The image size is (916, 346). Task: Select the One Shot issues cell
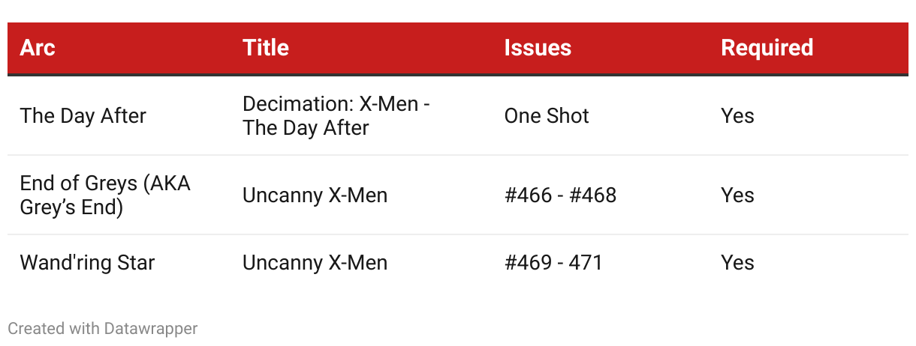(547, 116)
